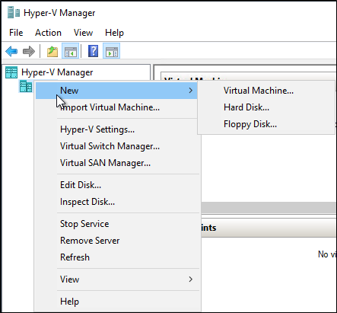Select Edit Disk... entry

(x=81, y=185)
